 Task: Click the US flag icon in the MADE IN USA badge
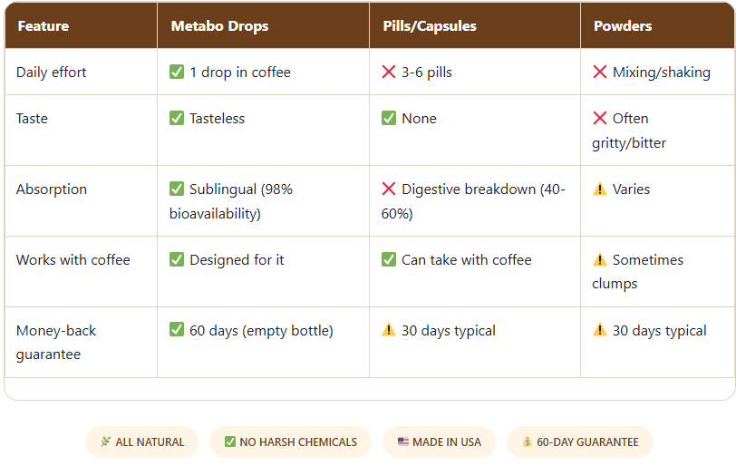click(x=403, y=442)
